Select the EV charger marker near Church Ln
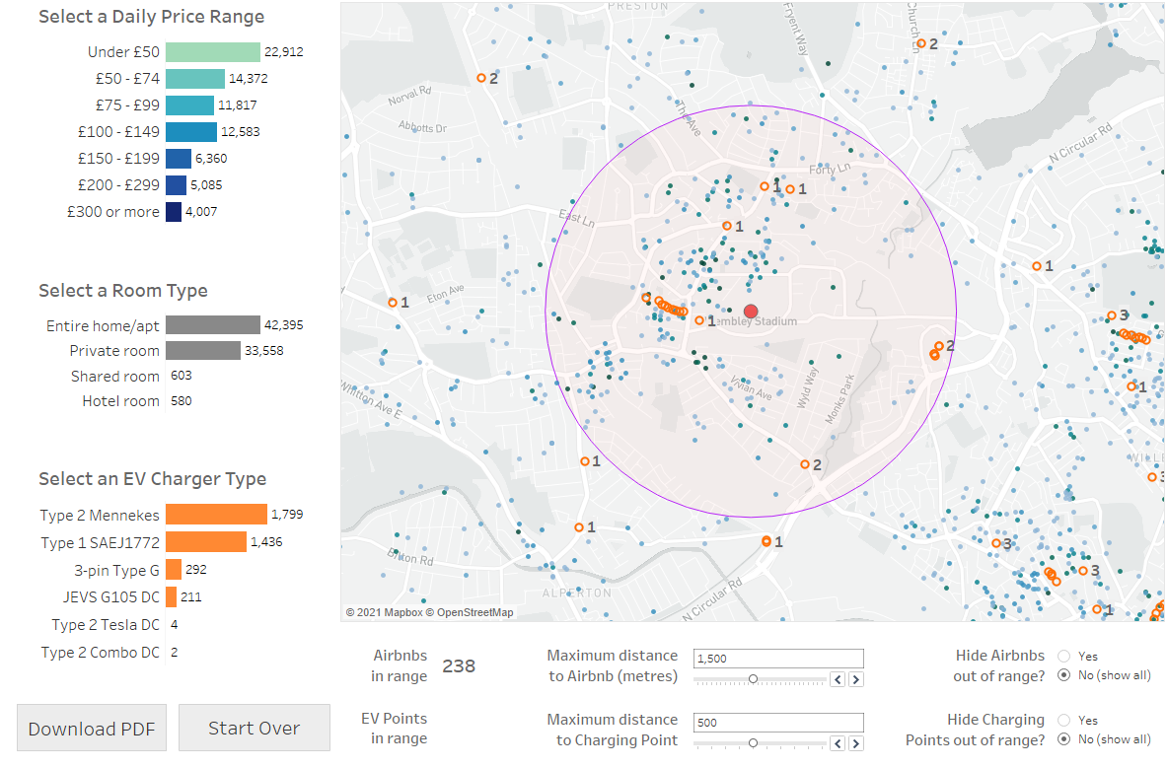Image resolution: width=1167 pixels, height=768 pixels. point(921,43)
